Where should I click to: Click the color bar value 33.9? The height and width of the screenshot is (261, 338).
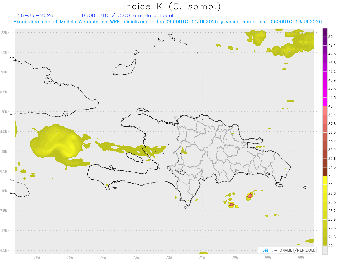click(332, 150)
